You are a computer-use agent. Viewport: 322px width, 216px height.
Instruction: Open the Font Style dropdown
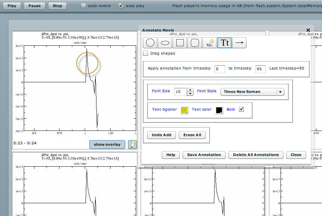[252, 92]
